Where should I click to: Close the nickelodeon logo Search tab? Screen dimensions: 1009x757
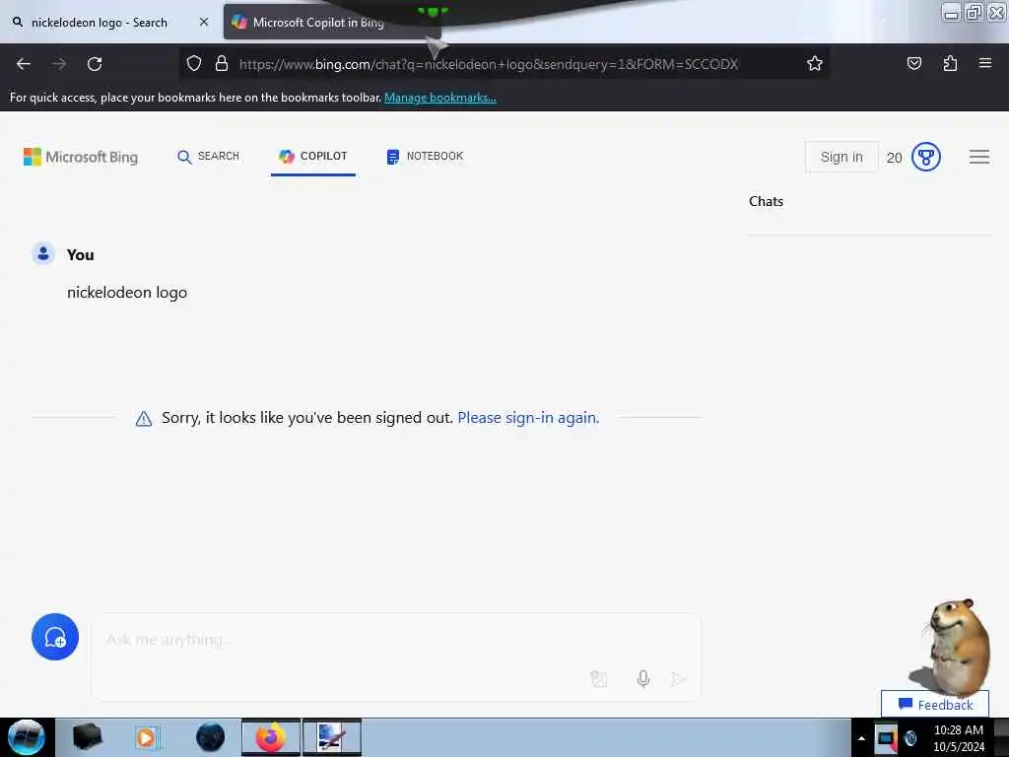204,22
